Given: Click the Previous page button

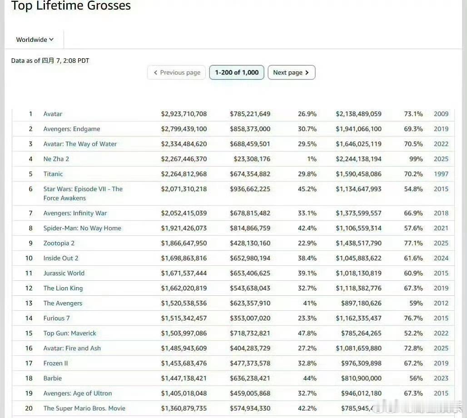Looking at the screenshot, I should tap(177, 72).
